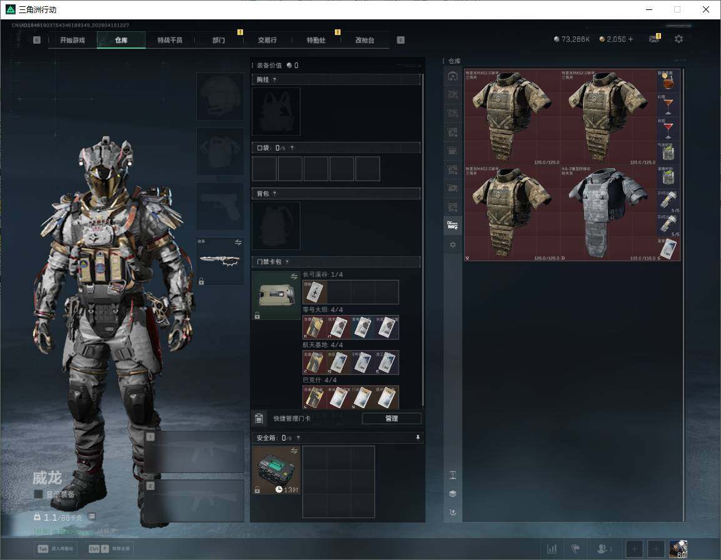
Task: Click primary weapon slot 1
Action: click(x=194, y=452)
